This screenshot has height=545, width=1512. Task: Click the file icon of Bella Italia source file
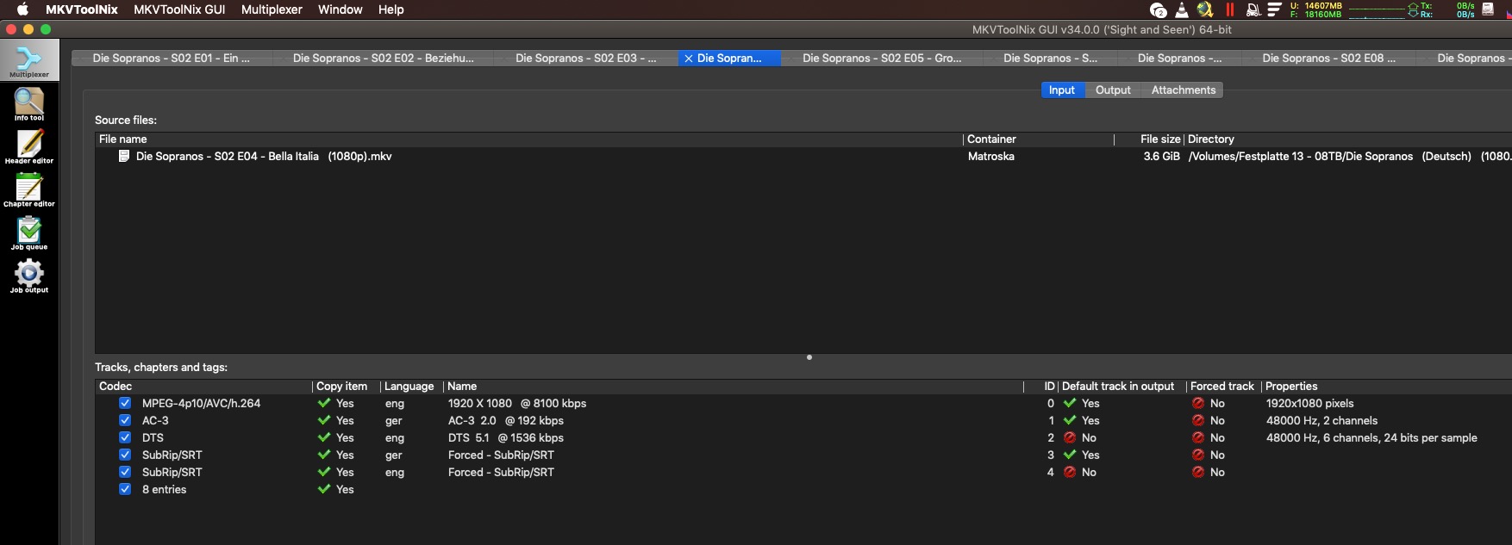[x=123, y=156]
